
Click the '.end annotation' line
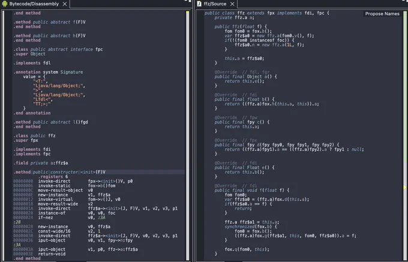tap(32, 113)
